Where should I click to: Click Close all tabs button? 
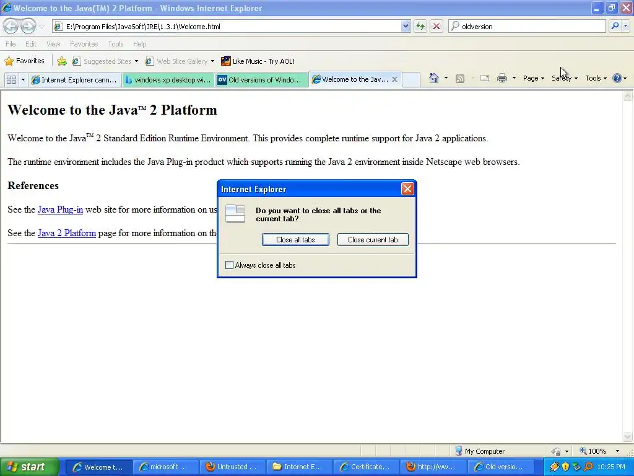tap(295, 240)
